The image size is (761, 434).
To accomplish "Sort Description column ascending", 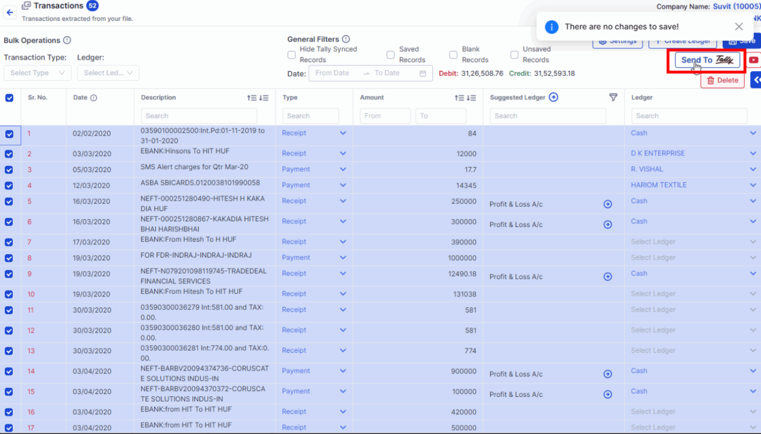I will tap(252, 98).
